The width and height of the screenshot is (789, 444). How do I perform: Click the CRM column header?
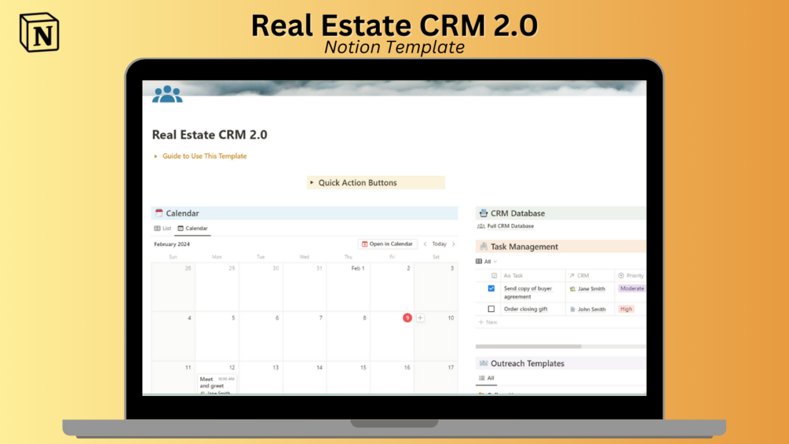[579, 275]
